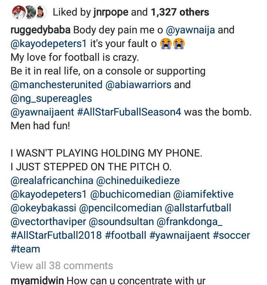Tap the @realafricanchina mention

pyautogui.click(x=52, y=181)
